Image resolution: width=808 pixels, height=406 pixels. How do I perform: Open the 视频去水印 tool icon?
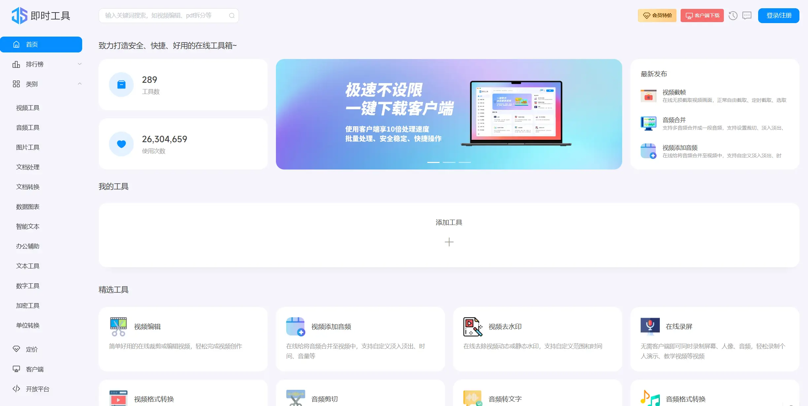point(473,327)
